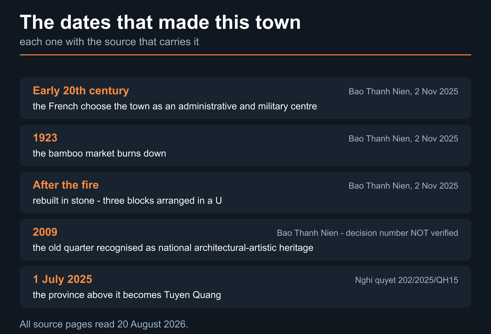Open the Bao Thanh Nien source on 1923 card
This screenshot has width=491, height=334.
[403, 139]
